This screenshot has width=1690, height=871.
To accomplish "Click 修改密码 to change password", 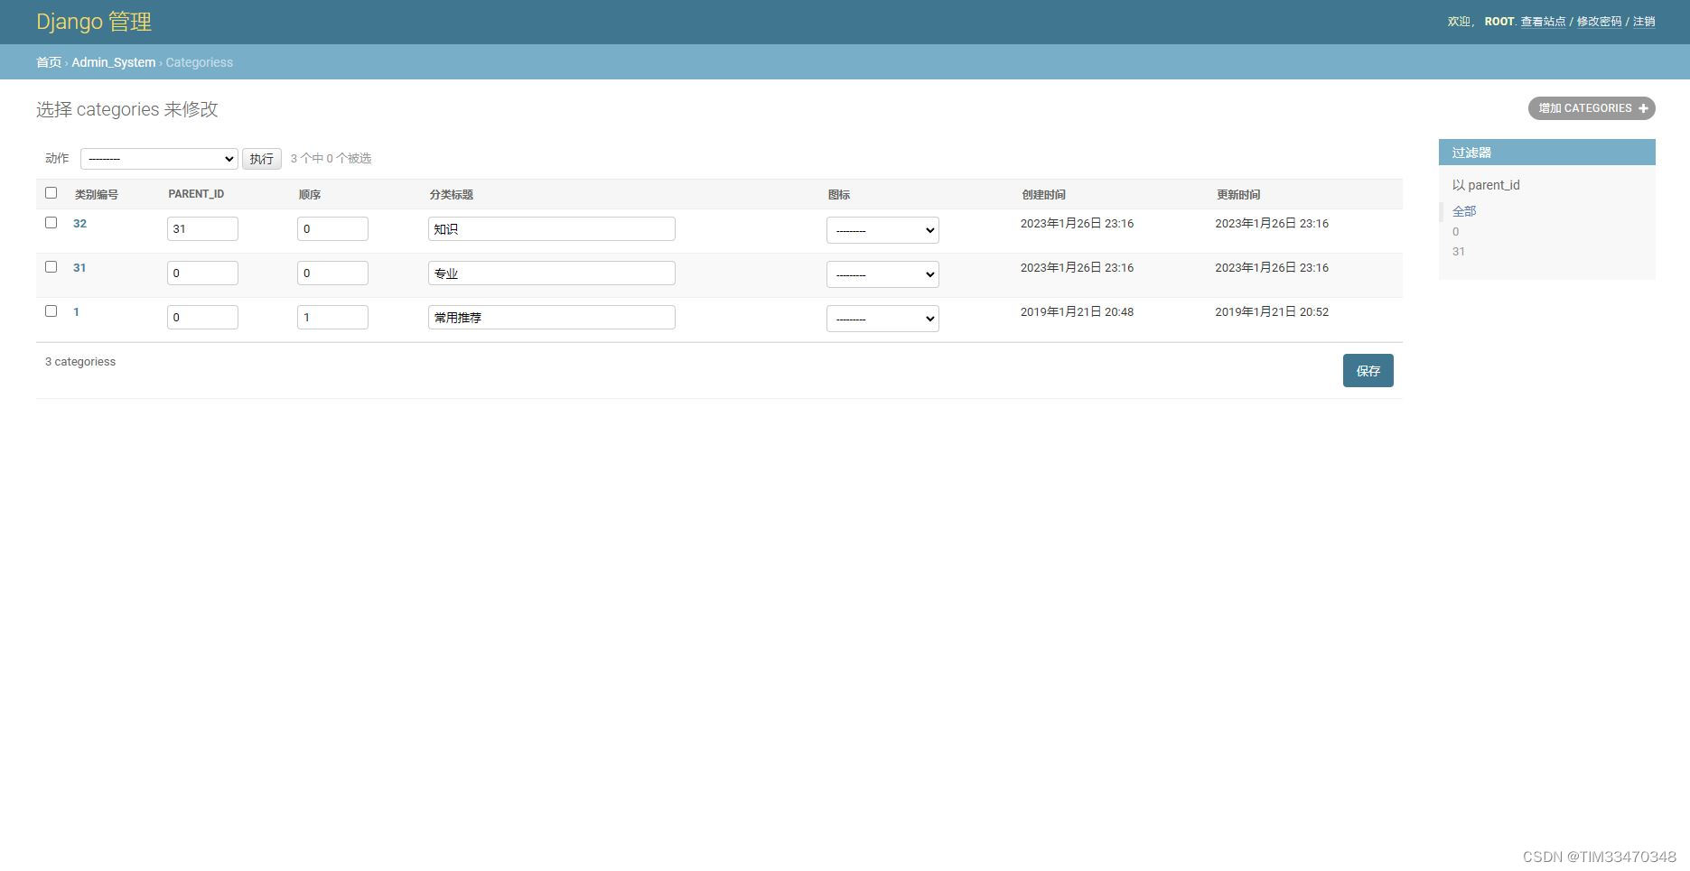I will click(x=1600, y=21).
